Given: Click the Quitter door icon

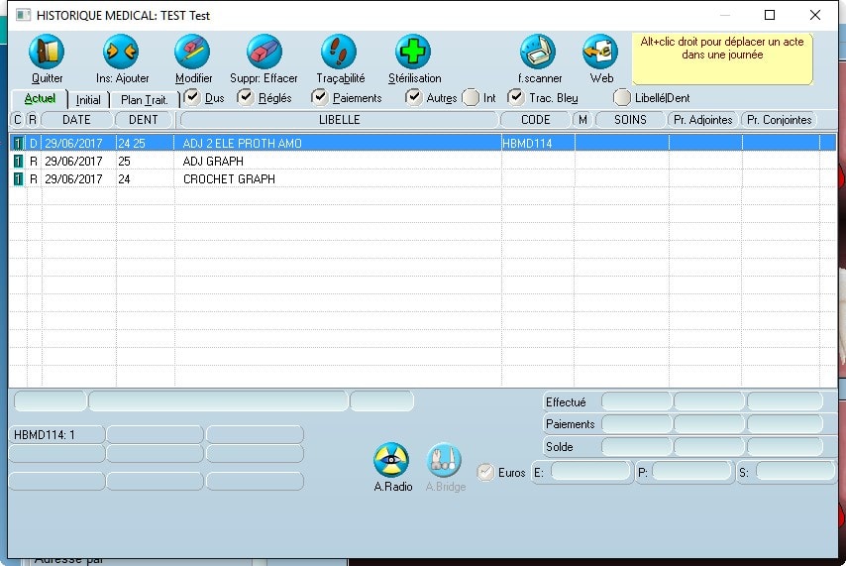Looking at the screenshot, I should (x=47, y=52).
